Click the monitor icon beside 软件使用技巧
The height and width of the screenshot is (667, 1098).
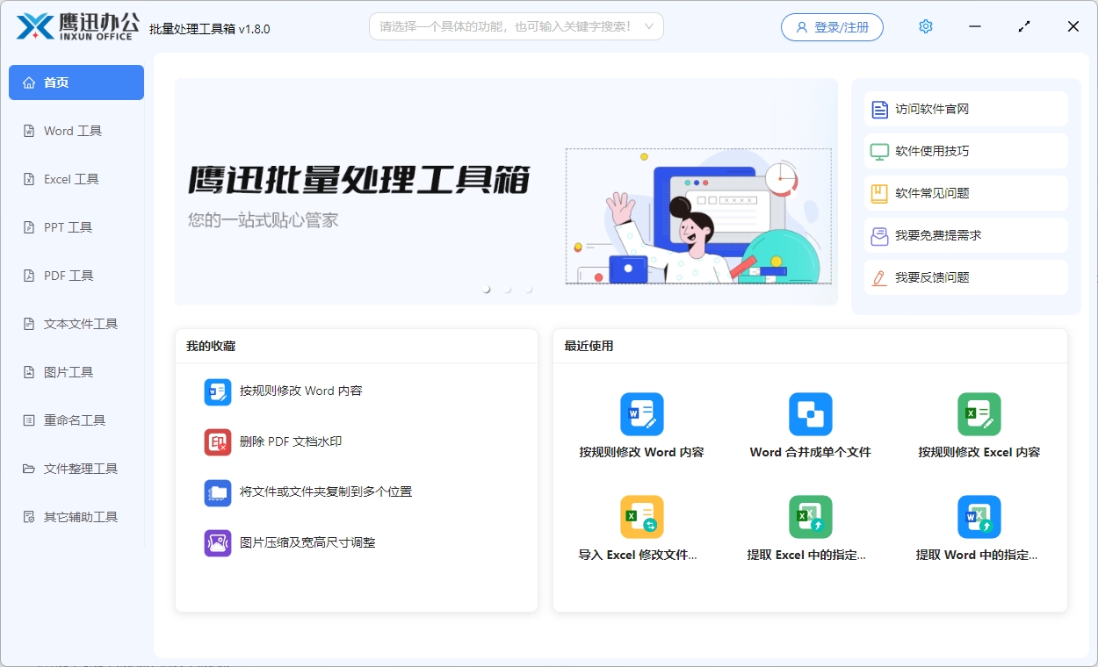point(879,151)
